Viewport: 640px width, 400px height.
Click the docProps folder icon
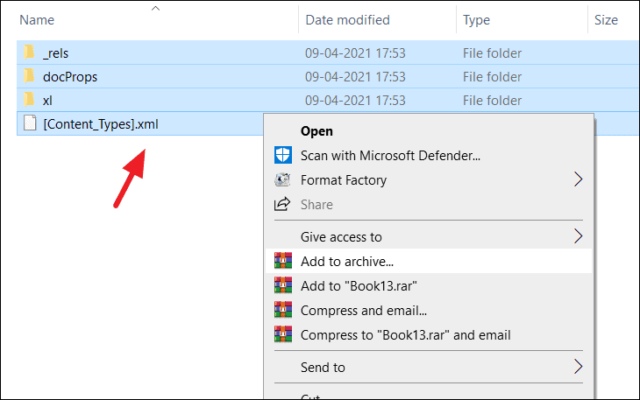29,76
